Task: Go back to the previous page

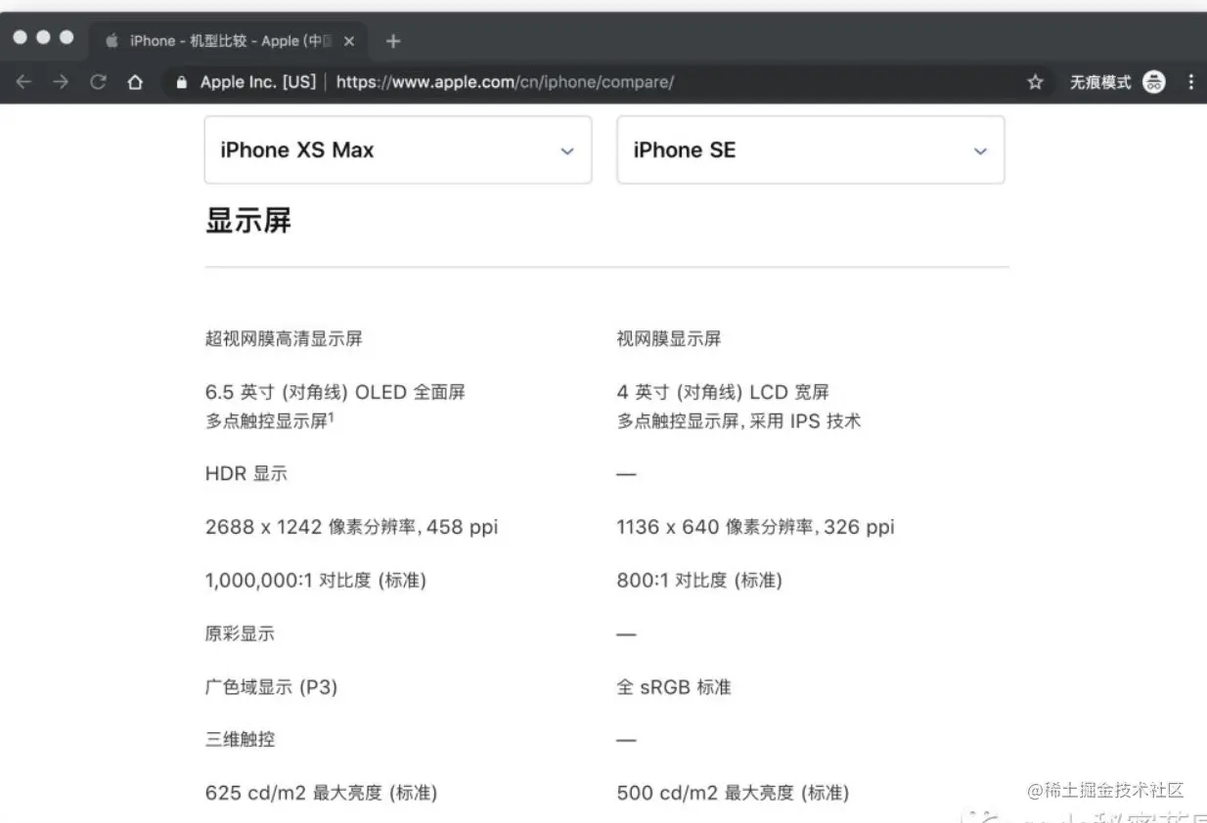Action: [x=23, y=82]
